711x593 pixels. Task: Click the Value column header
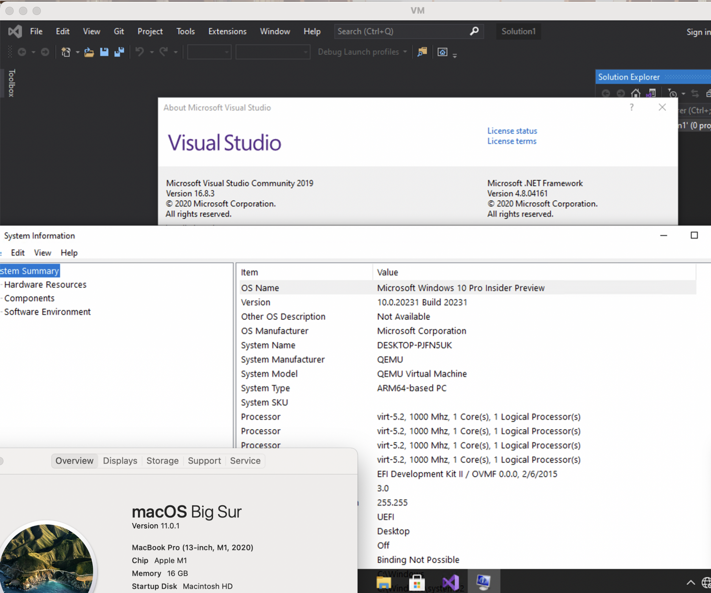(534, 272)
